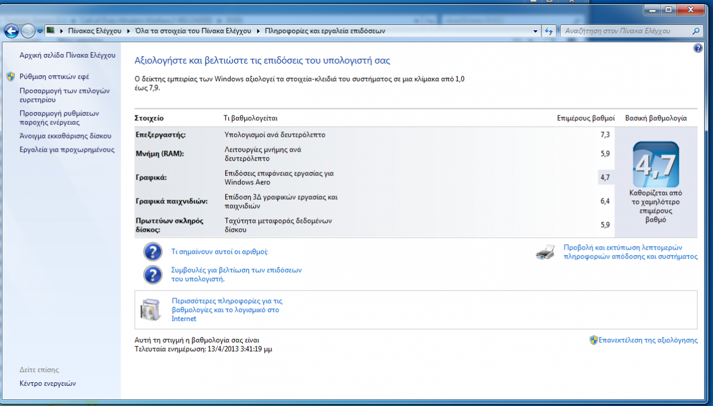Click the magnifier icon in the search box

(x=696, y=30)
